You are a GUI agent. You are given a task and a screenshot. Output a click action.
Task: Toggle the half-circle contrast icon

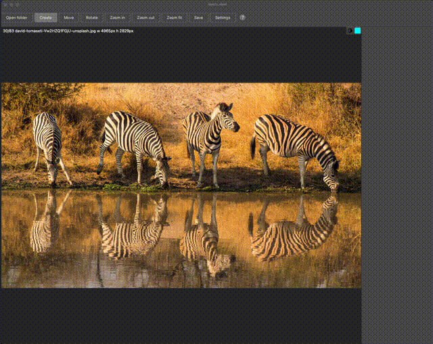pyautogui.click(x=350, y=30)
